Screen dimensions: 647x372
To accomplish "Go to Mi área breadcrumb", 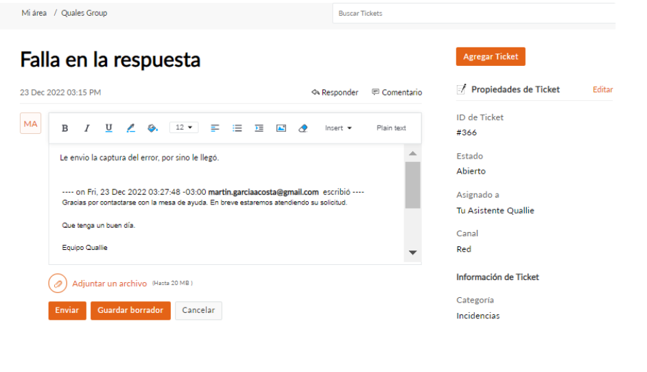I will [34, 13].
